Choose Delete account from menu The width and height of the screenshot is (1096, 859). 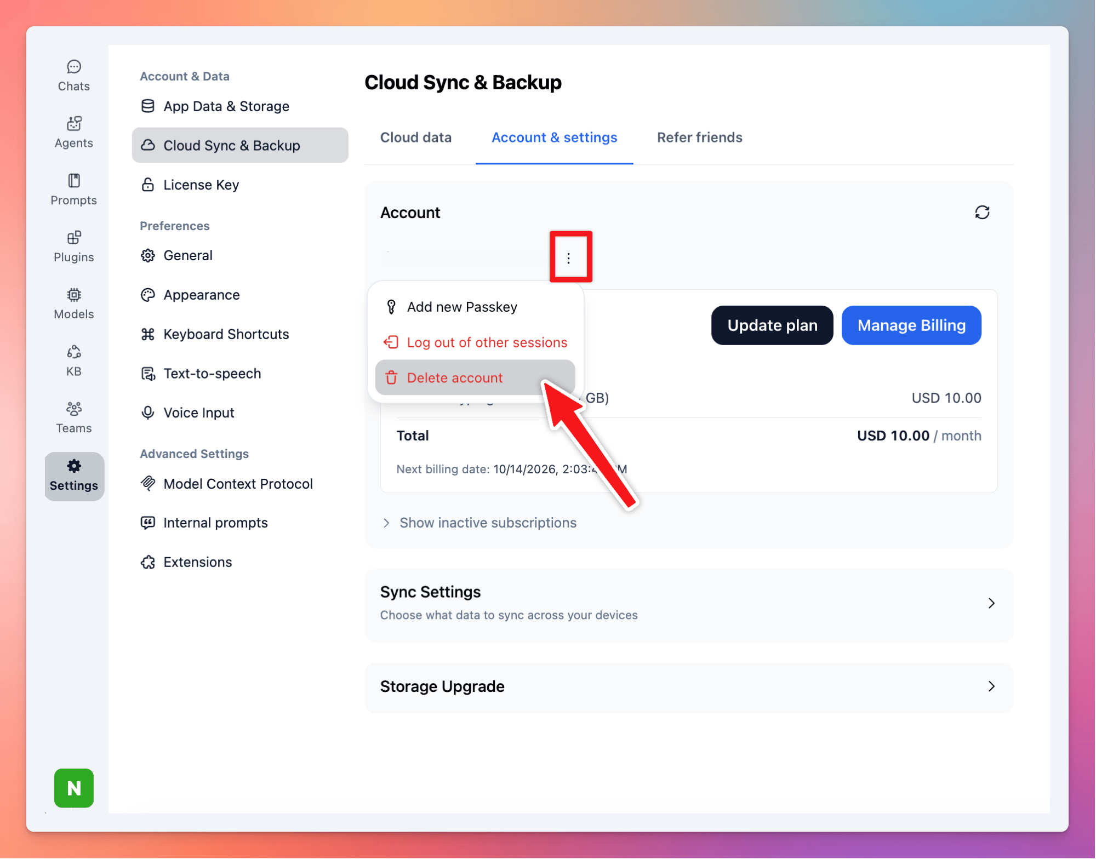coord(475,377)
